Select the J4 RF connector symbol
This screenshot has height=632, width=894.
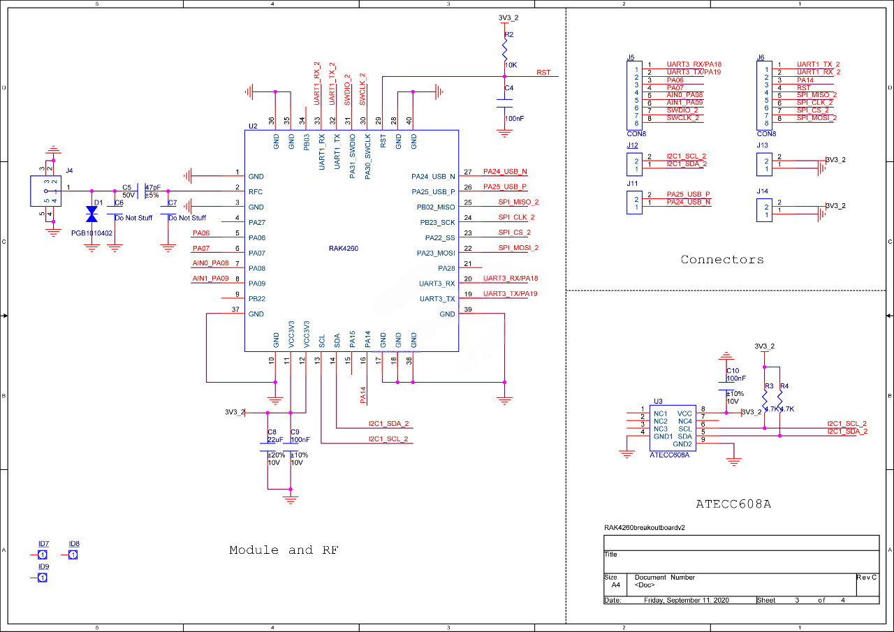click(45, 191)
